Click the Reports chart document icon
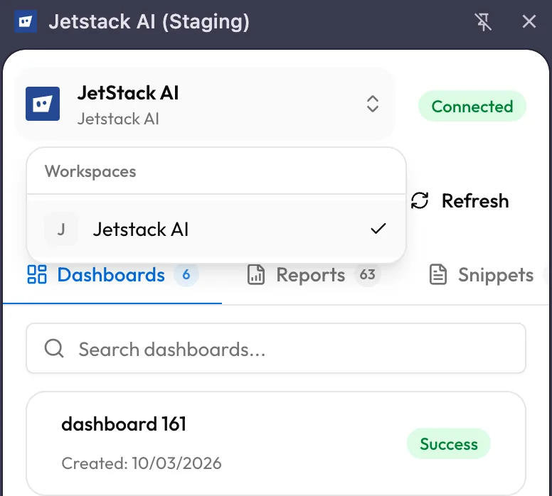This screenshot has width=552, height=496. [x=256, y=275]
